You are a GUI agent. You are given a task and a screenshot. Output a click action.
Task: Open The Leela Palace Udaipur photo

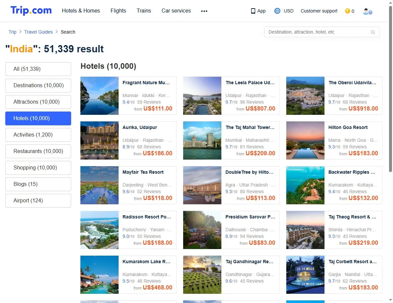coord(202,96)
